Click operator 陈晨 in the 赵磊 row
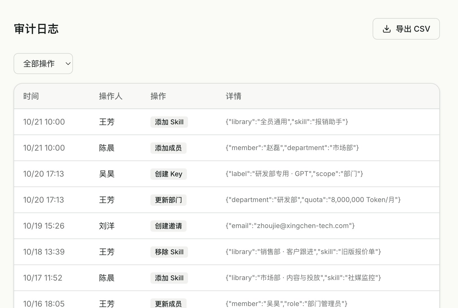The width and height of the screenshot is (458, 308). (x=107, y=148)
